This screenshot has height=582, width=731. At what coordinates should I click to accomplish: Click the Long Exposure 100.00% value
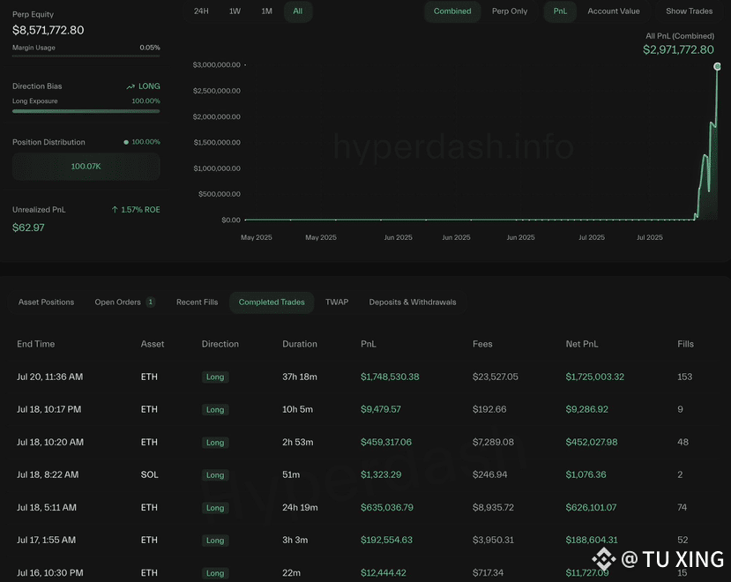click(x=145, y=101)
